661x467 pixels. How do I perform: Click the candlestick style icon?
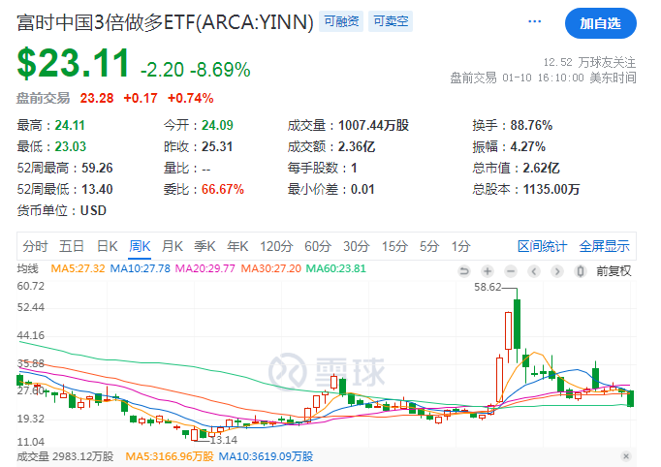click(x=580, y=271)
